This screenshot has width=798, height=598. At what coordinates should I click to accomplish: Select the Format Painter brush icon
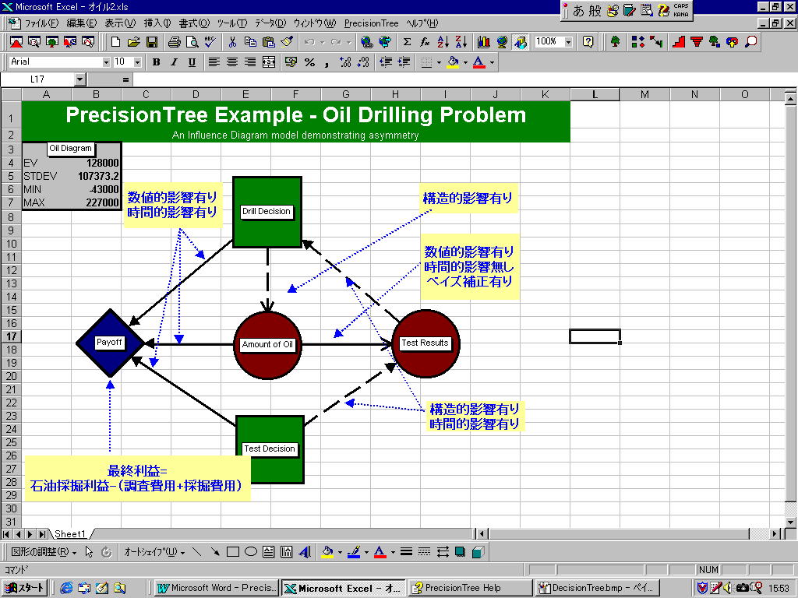coord(287,42)
